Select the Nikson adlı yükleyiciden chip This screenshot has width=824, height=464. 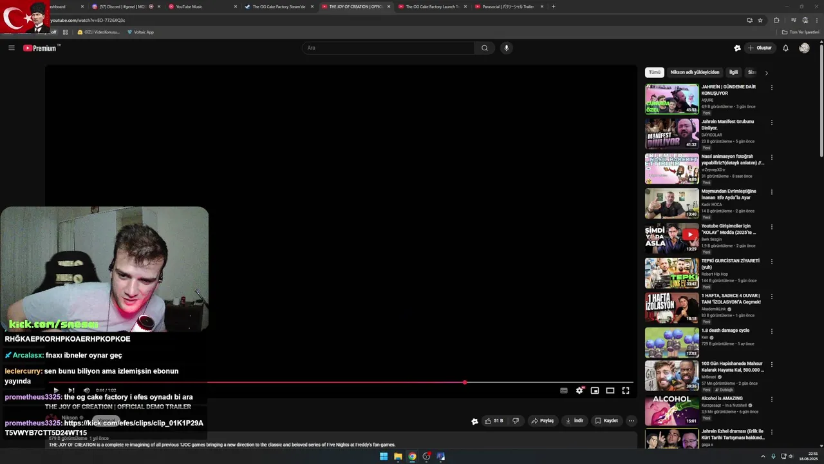coord(695,72)
